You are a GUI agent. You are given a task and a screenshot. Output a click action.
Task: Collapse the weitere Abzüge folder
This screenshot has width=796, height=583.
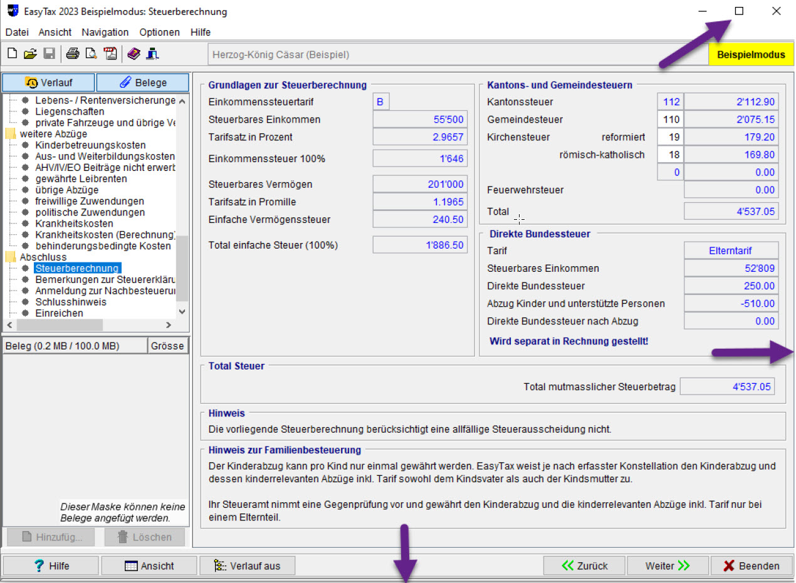pyautogui.click(x=11, y=134)
